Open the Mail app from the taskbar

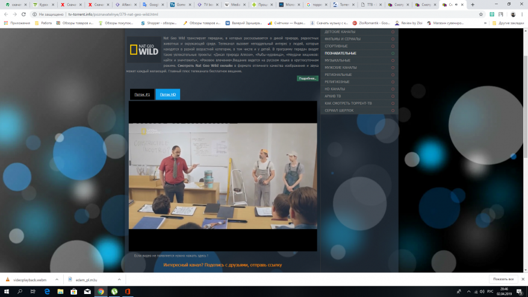87,292
